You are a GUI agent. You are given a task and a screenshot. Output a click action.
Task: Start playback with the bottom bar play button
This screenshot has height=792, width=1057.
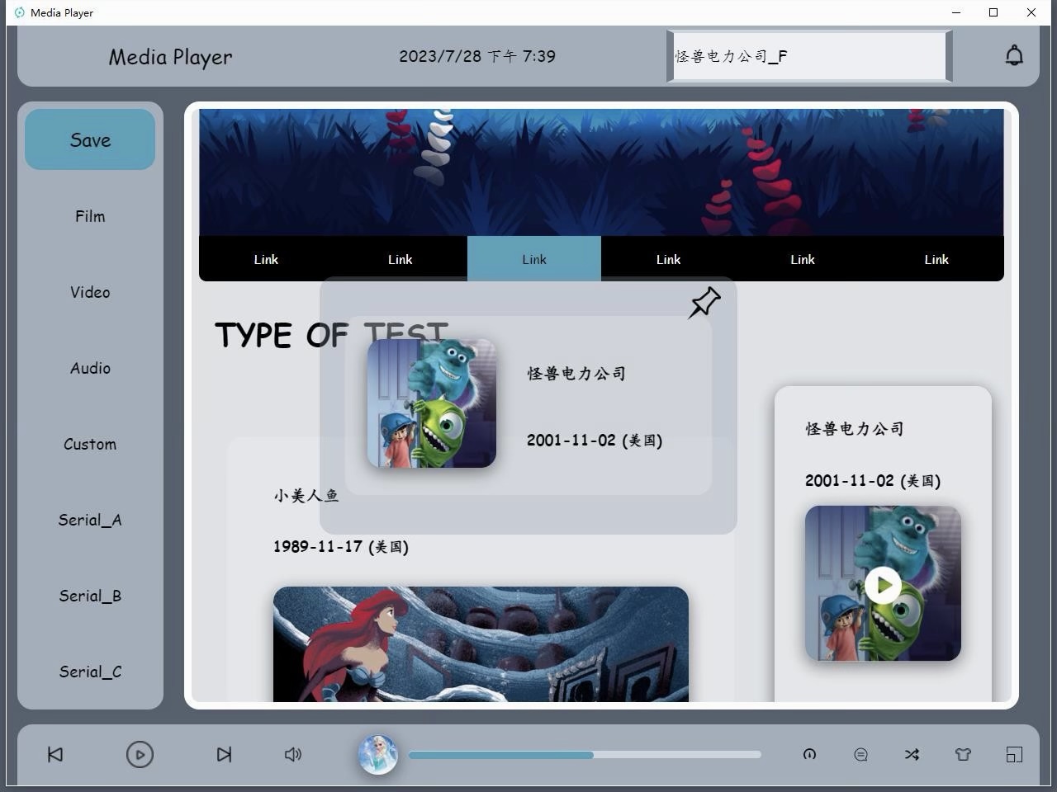140,754
